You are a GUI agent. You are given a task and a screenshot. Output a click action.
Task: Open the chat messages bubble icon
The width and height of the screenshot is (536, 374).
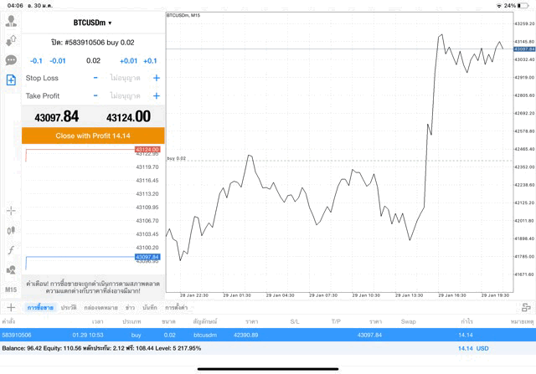pyautogui.click(x=11, y=60)
